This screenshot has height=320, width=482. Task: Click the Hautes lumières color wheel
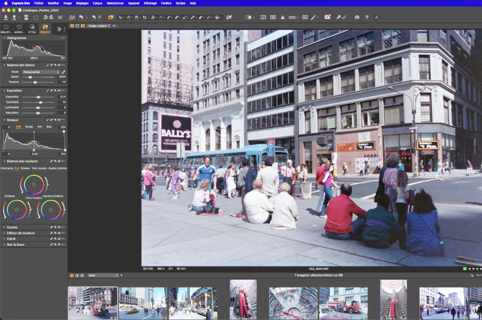(51, 210)
